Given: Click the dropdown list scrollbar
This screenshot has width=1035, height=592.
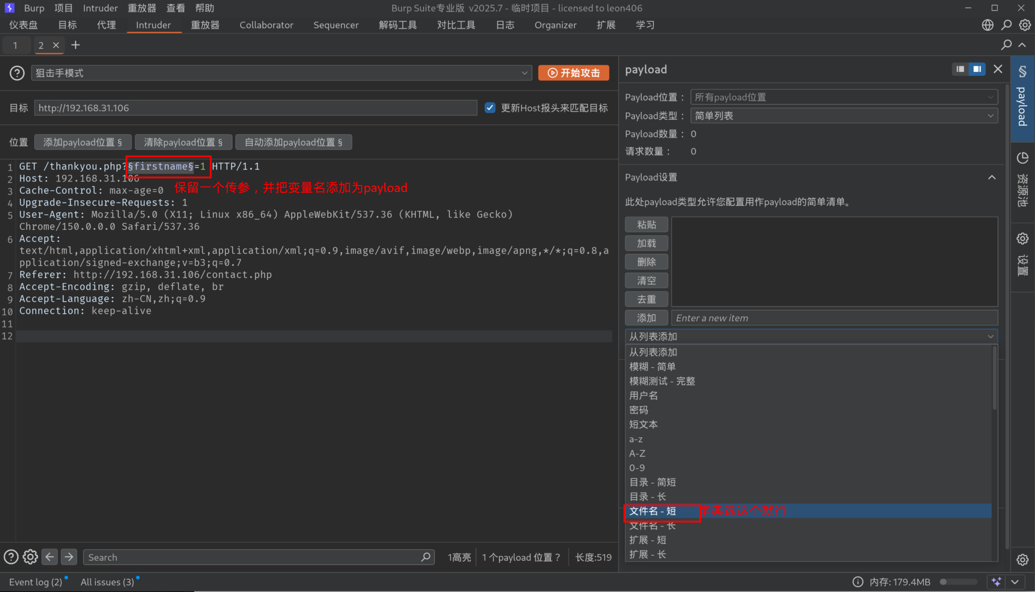Looking at the screenshot, I should point(994,378).
